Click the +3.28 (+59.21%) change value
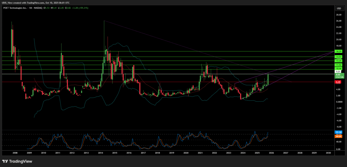The width and height of the screenshot is (347, 167). point(78,8)
